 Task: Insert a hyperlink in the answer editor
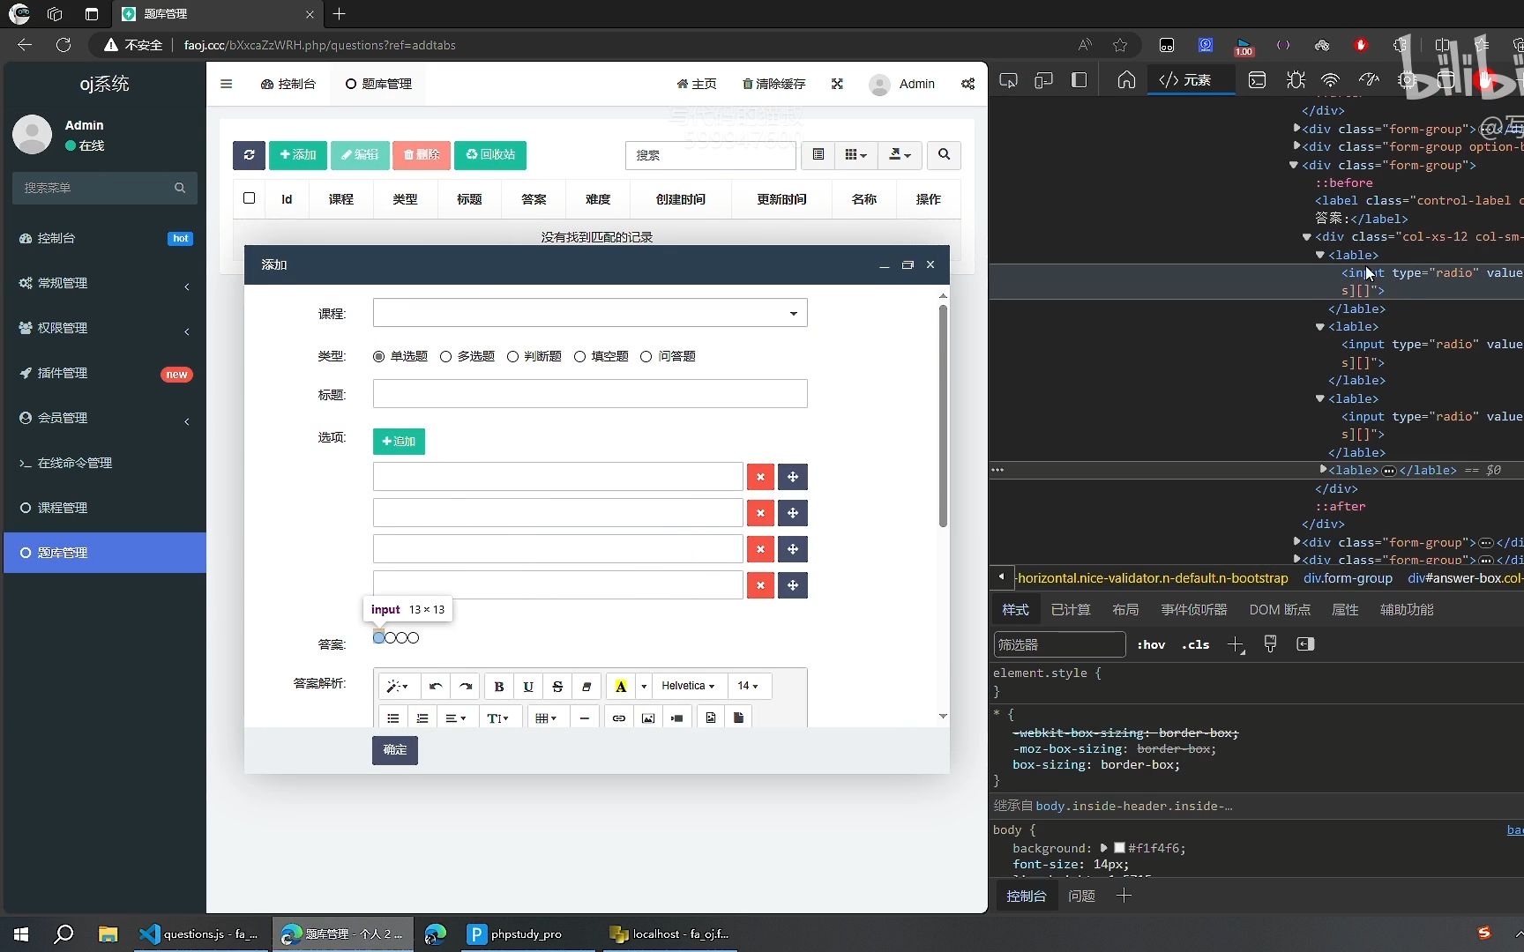(617, 717)
